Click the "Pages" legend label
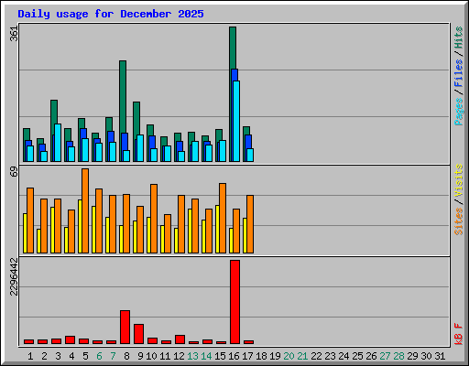The image size is (469, 366). point(459,112)
